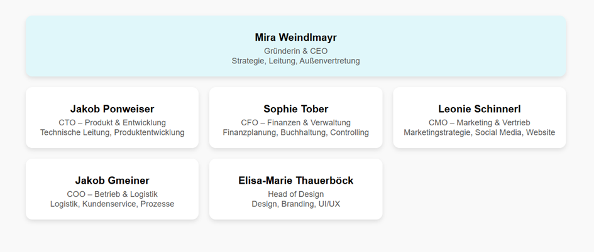Click Design, Branding, UI/UX description text
The image size is (594, 252).
click(295, 204)
